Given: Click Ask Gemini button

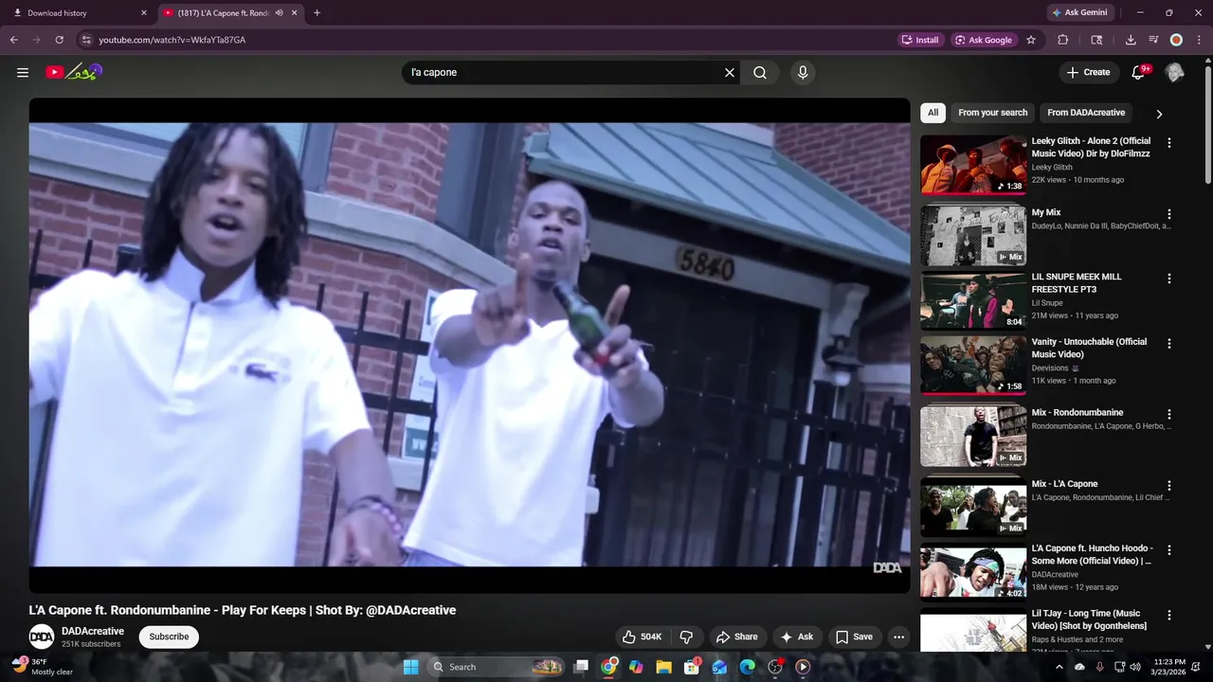Looking at the screenshot, I should [x=1079, y=12].
